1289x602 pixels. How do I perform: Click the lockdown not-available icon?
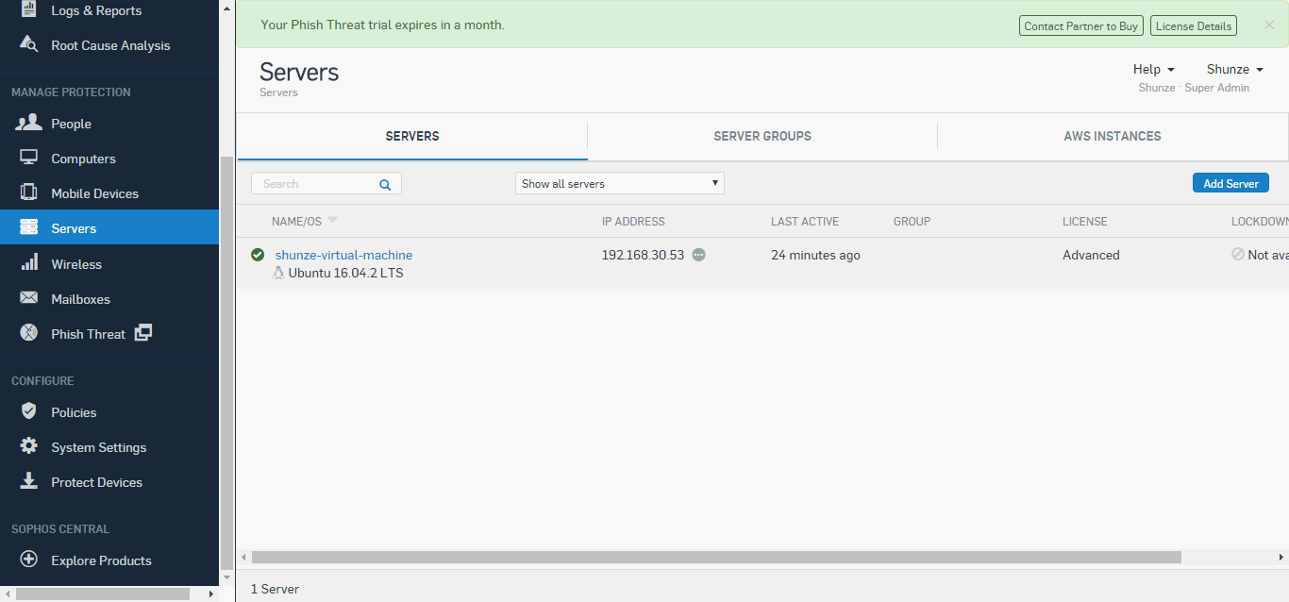1238,254
